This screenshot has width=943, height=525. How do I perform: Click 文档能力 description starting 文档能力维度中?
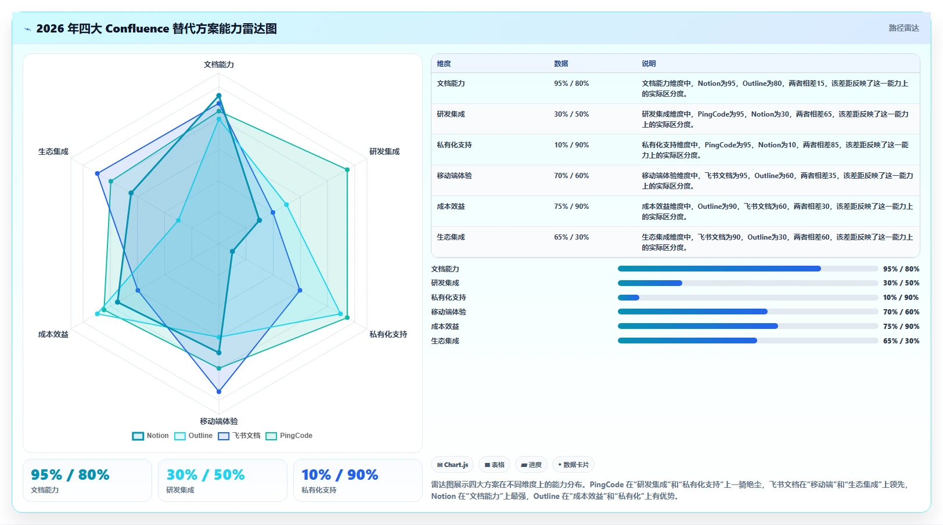(775, 88)
